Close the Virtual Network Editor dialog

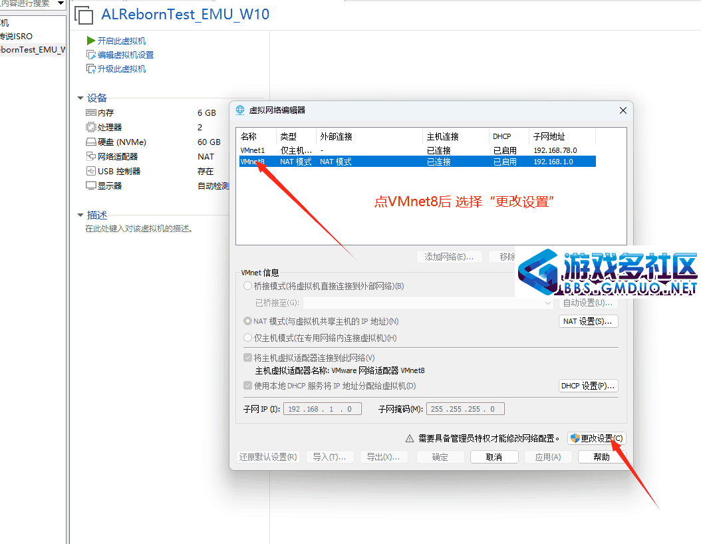click(x=623, y=110)
